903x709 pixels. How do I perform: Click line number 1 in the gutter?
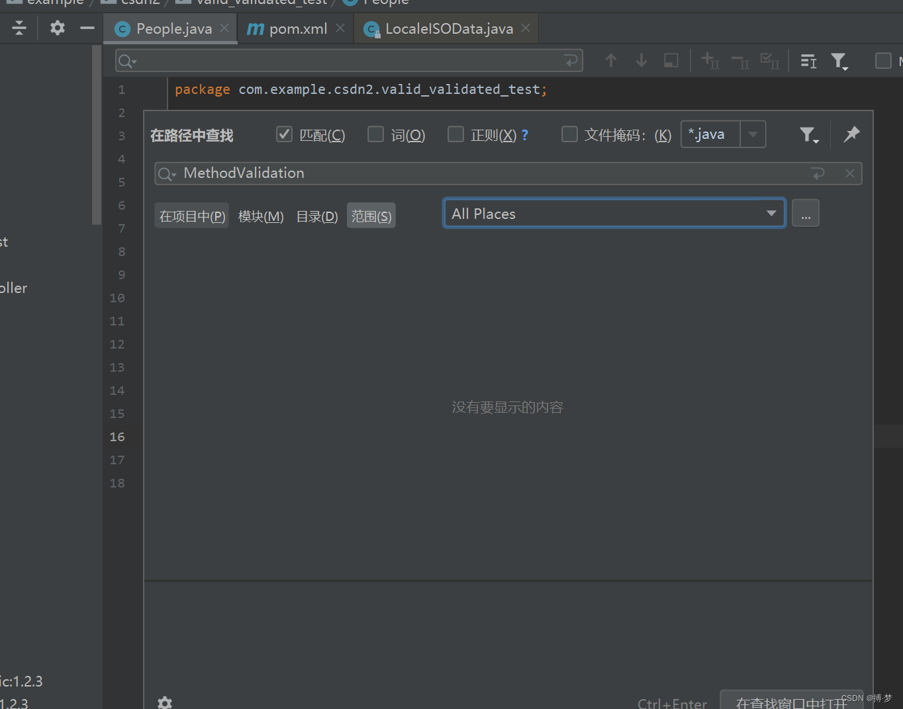122,89
